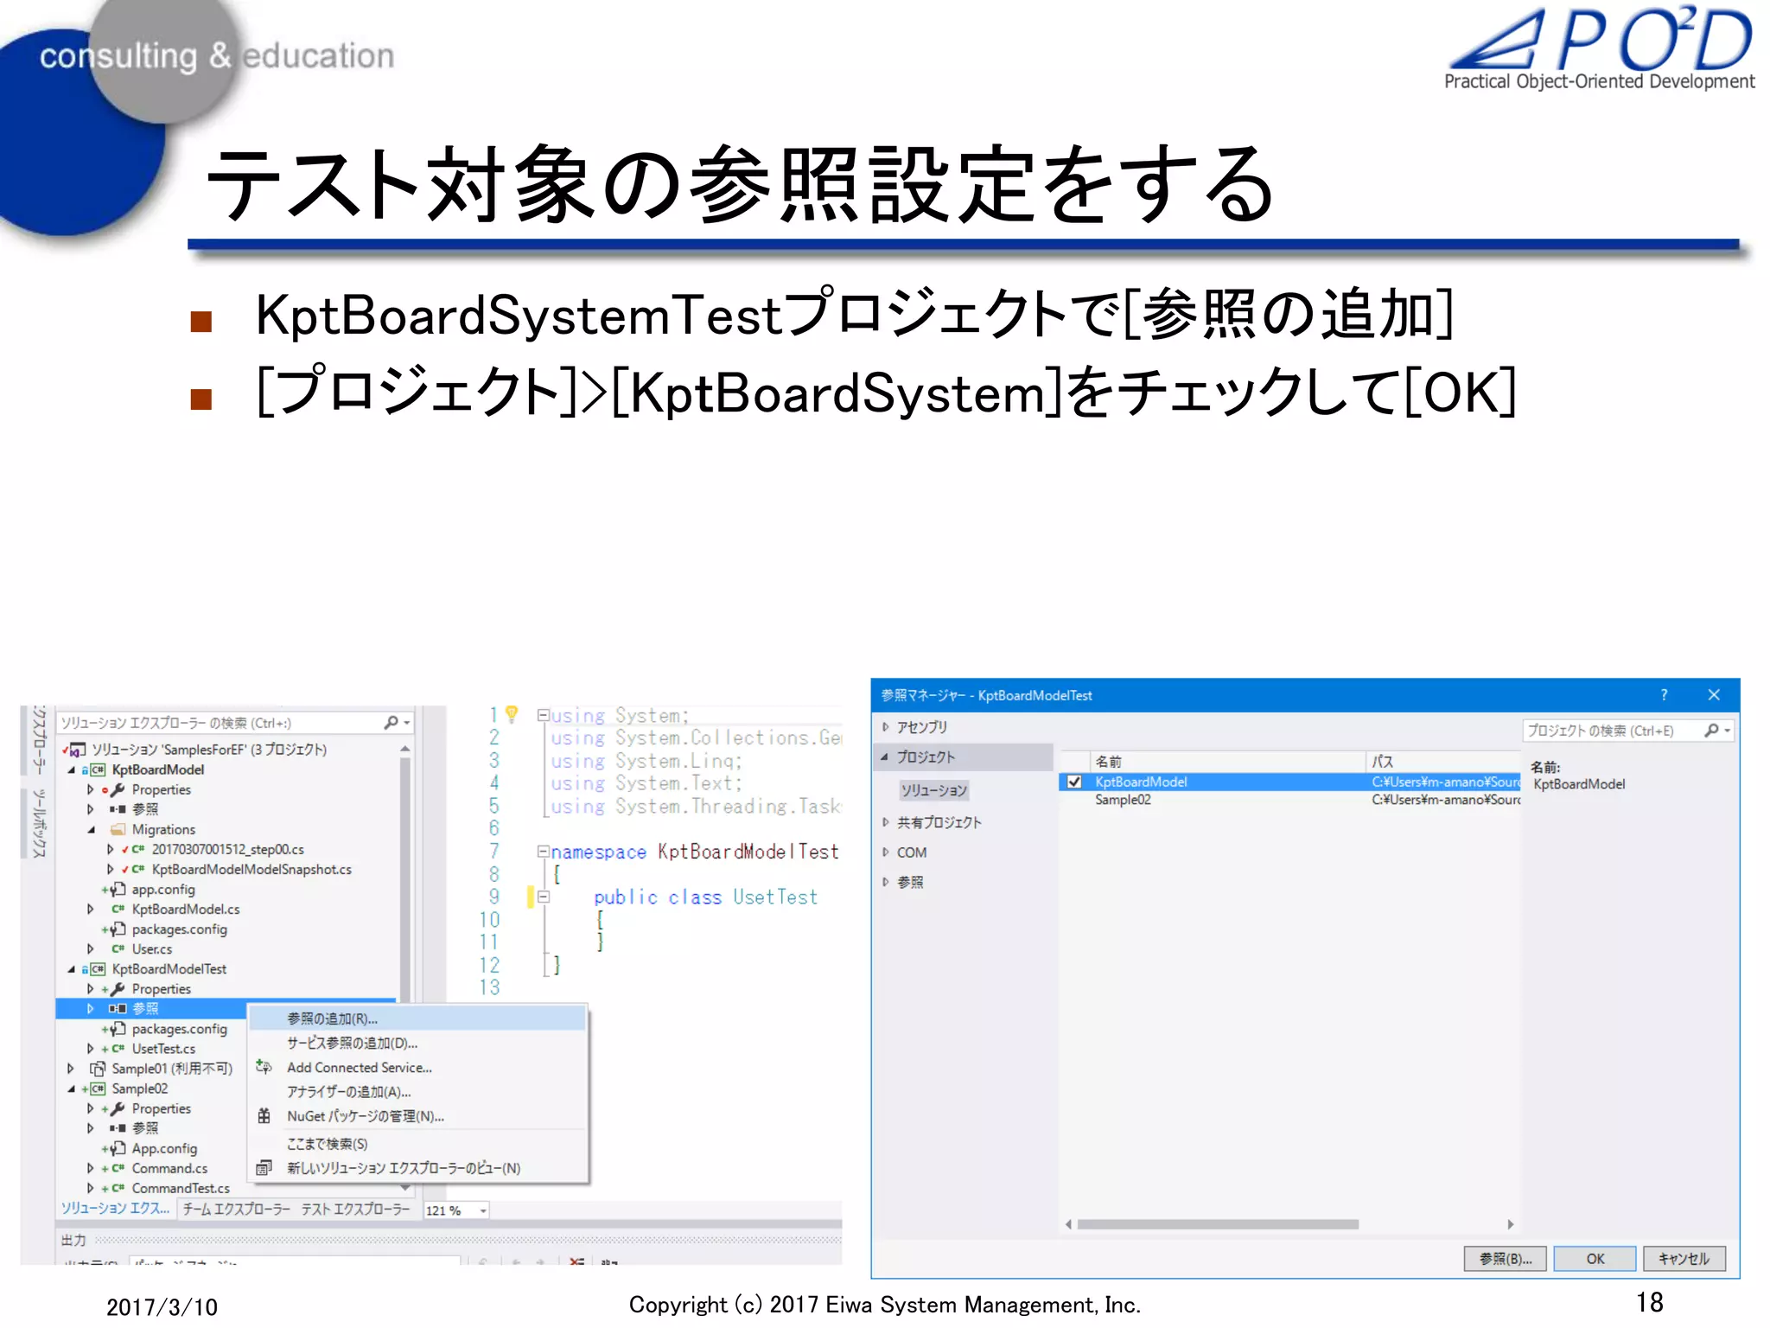
Task: Collapse the KptBoardModel project node
Action: (72, 769)
